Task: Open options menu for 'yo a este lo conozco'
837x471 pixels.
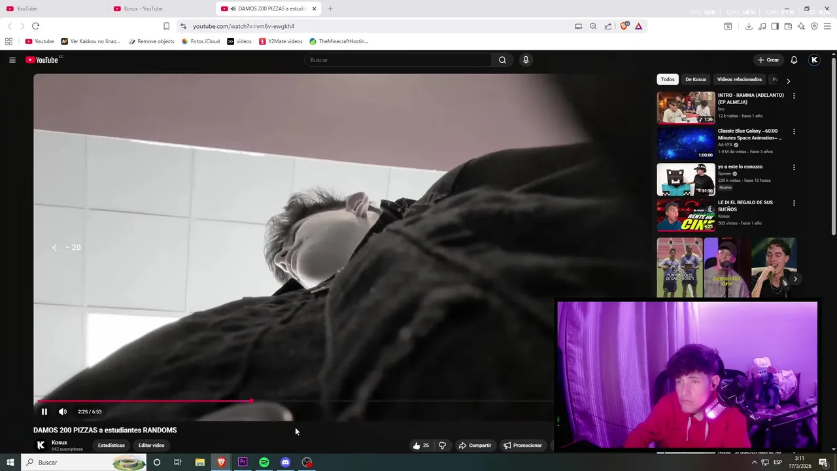Action: pyautogui.click(x=794, y=167)
